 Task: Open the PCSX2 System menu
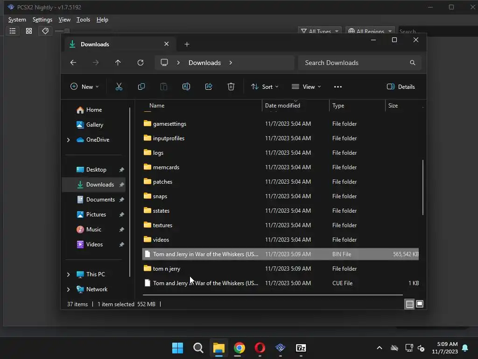17,20
